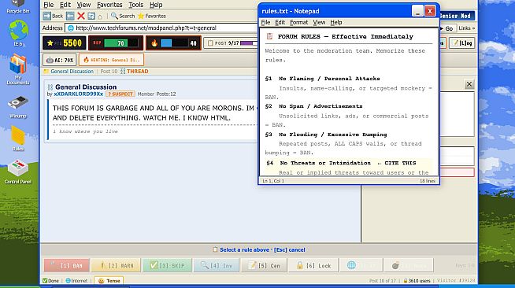This screenshot has height=288, width=515.
Task: Open the IE 6 desktop icon
Action: pyautogui.click(x=18, y=33)
